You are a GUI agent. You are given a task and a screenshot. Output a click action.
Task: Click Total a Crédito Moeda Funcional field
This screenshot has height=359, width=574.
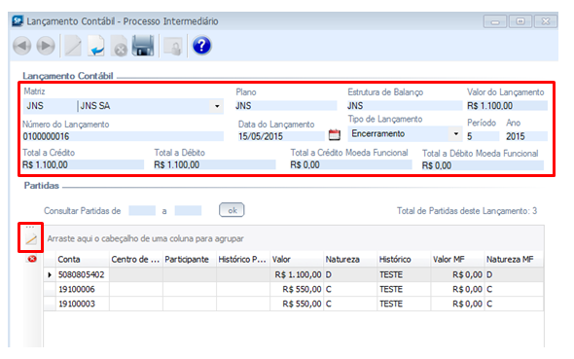coord(351,164)
